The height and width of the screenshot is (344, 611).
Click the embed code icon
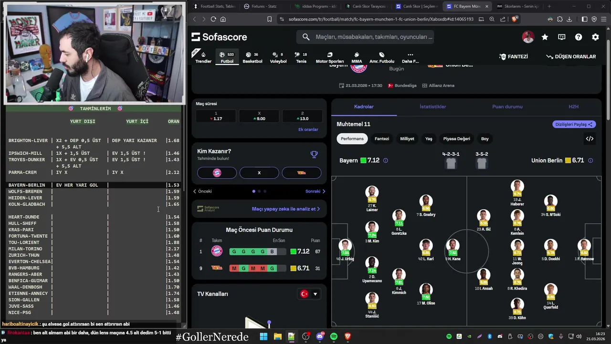coord(590,139)
